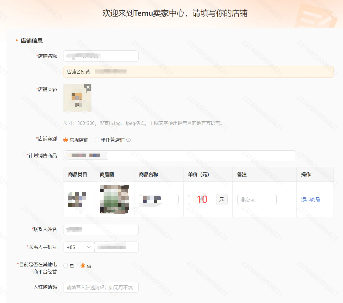Open the 计划销售商品 category selector
Screen dimensions: 343x303
179,156
